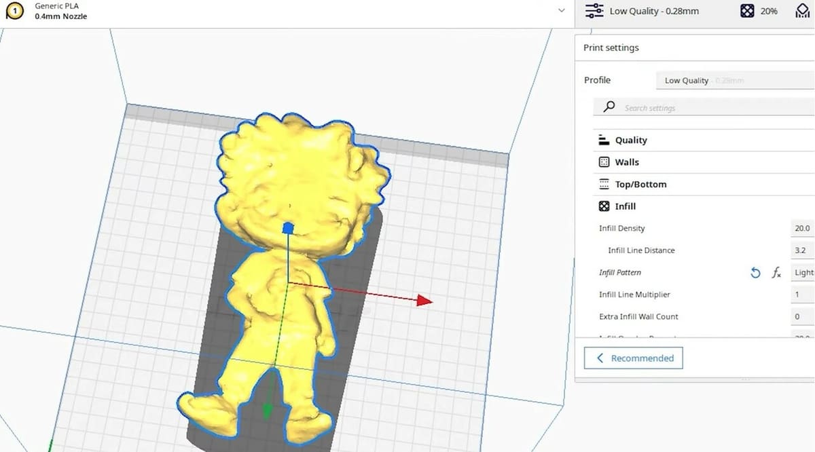Click the Infill Line Distance label
This screenshot has width=815, height=452.
pos(641,250)
